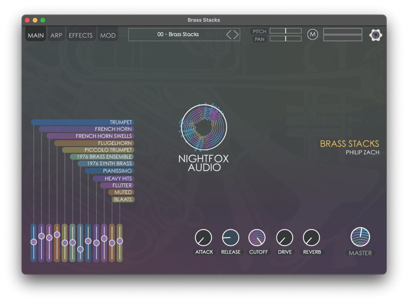Screen dimensions: 408x303
Task: Click the Release knob
Action: coord(230,238)
